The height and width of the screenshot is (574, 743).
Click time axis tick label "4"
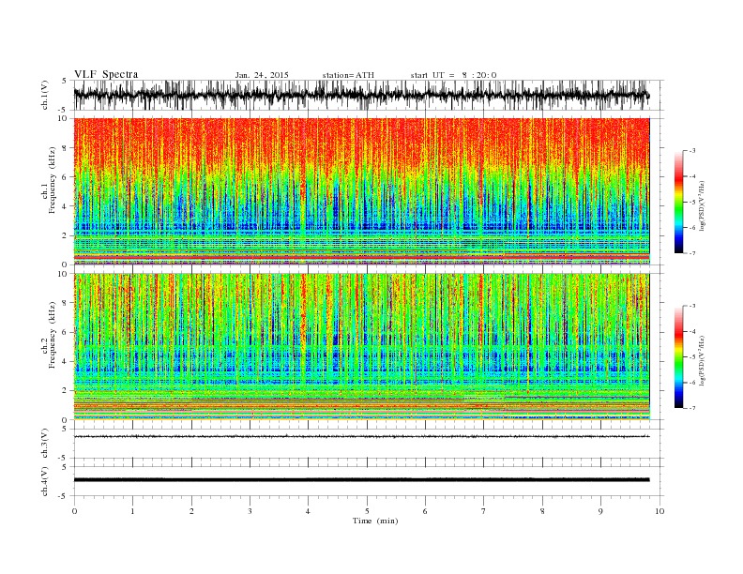point(309,511)
